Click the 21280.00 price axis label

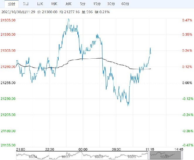coord(8,67)
